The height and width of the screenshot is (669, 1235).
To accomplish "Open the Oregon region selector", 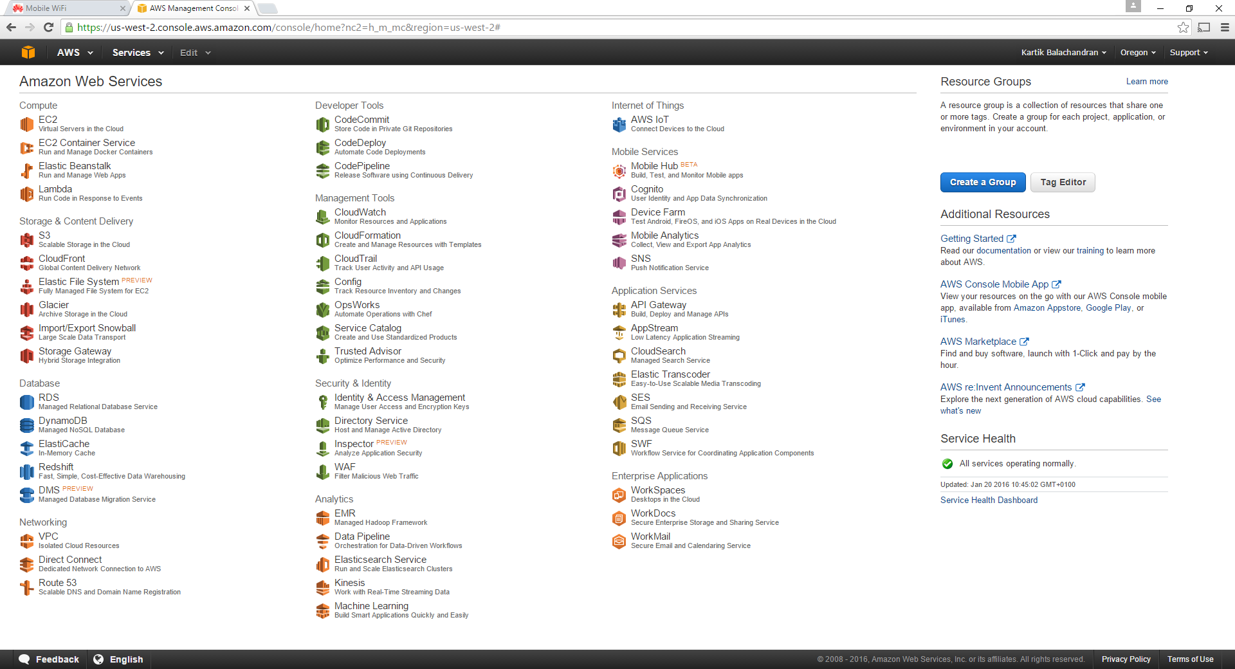I will pos(1138,53).
